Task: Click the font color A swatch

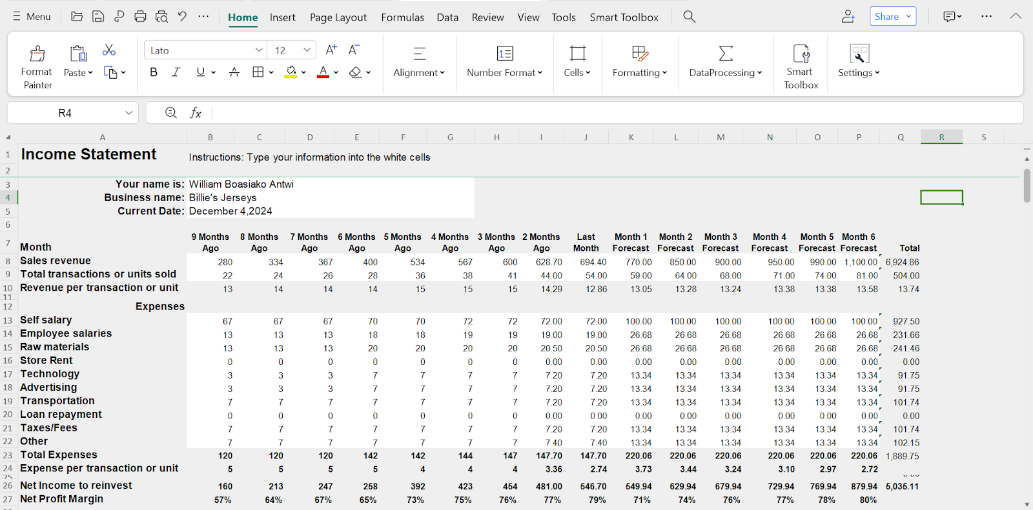Action: point(323,72)
